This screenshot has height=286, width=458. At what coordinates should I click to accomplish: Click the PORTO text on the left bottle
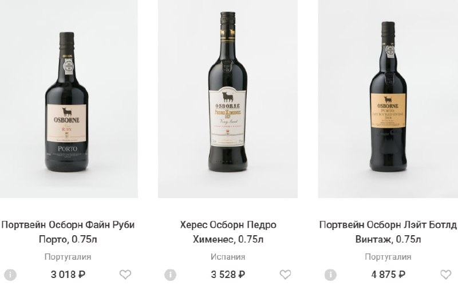pos(67,150)
